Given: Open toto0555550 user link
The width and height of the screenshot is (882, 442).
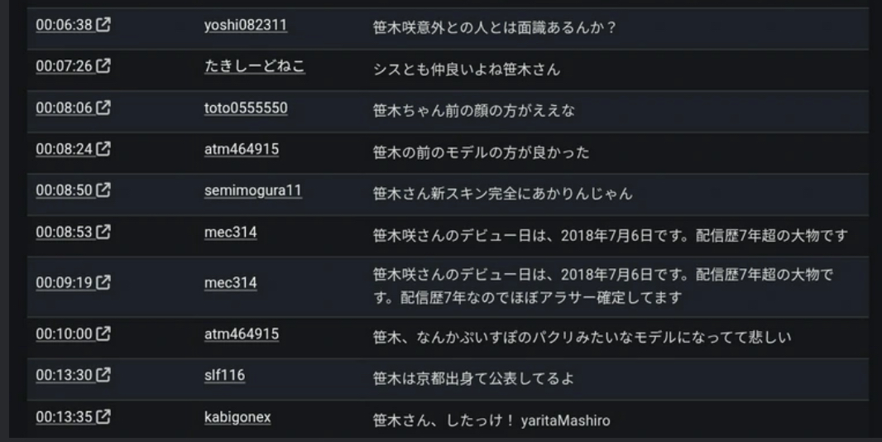Looking at the screenshot, I should click(246, 108).
